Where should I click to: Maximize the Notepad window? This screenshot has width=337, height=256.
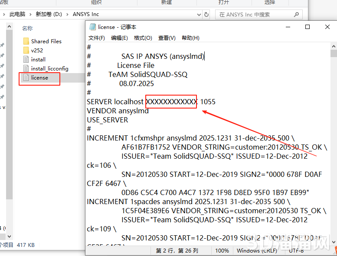pyautogui.click(x=308, y=27)
